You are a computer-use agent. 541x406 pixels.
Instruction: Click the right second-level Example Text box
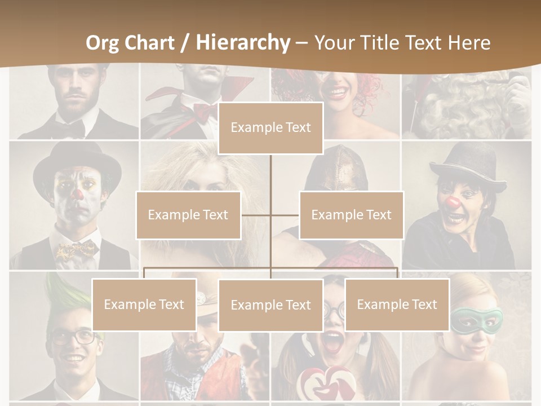(x=351, y=215)
